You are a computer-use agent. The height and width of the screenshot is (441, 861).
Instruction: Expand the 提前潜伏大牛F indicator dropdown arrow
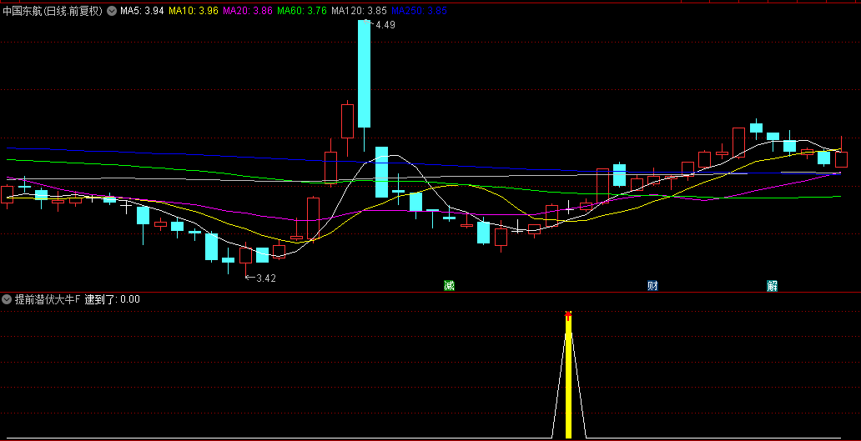coord(7,299)
